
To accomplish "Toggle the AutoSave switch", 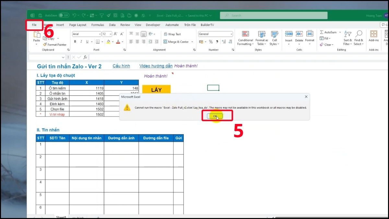I will pyautogui.click(x=64, y=15).
